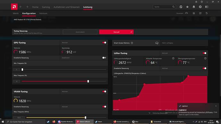The height and width of the screenshot is (124, 221).
Task: Open the bug report icon in title bar
Action: click(x=196, y=2)
